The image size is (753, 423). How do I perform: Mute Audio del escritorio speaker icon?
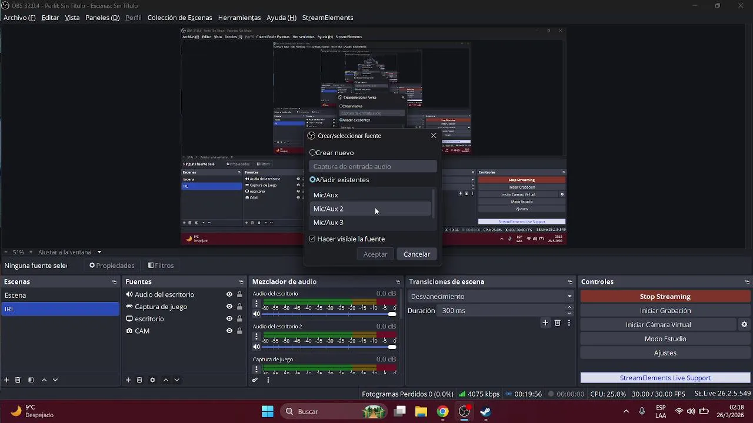[256, 314]
